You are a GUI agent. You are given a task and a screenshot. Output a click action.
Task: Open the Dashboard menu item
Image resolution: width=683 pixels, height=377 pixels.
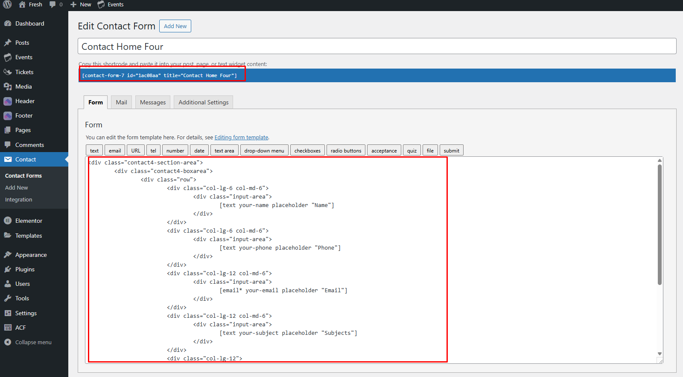(x=34, y=23)
